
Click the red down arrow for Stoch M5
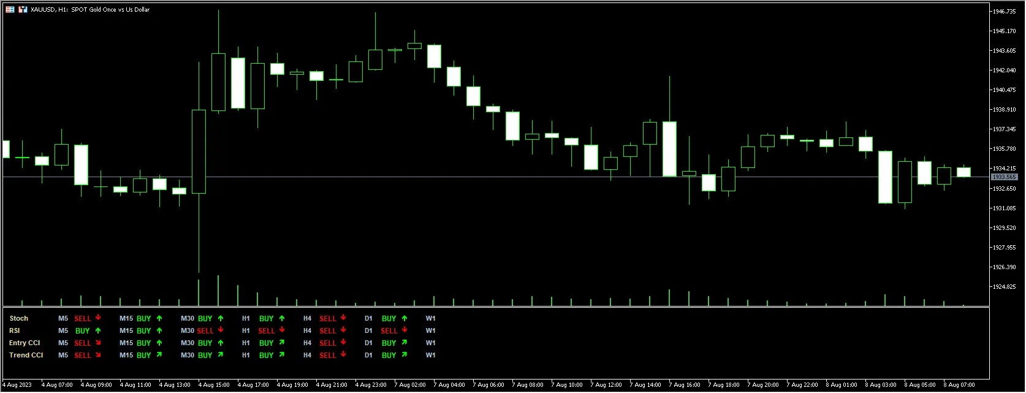[x=98, y=318]
